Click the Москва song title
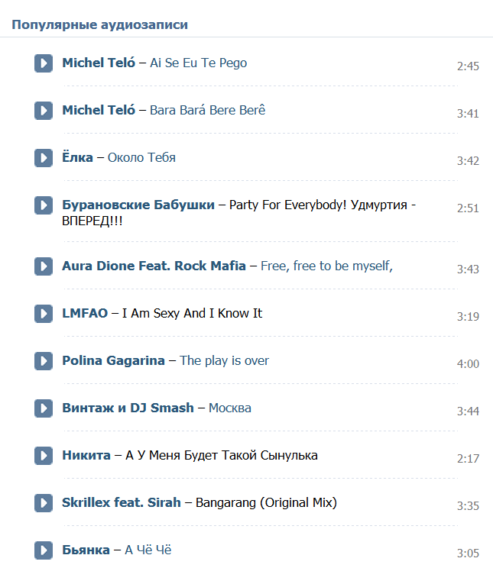The height and width of the screenshot is (568, 493). [230, 408]
